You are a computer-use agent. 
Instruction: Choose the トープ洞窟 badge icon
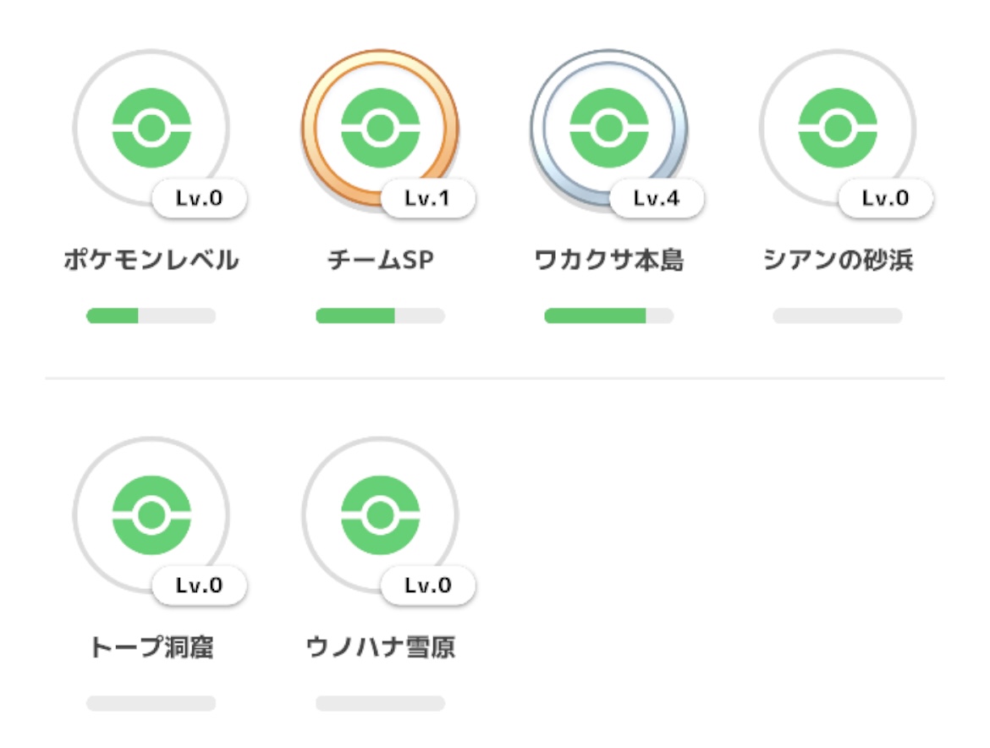coord(151,514)
